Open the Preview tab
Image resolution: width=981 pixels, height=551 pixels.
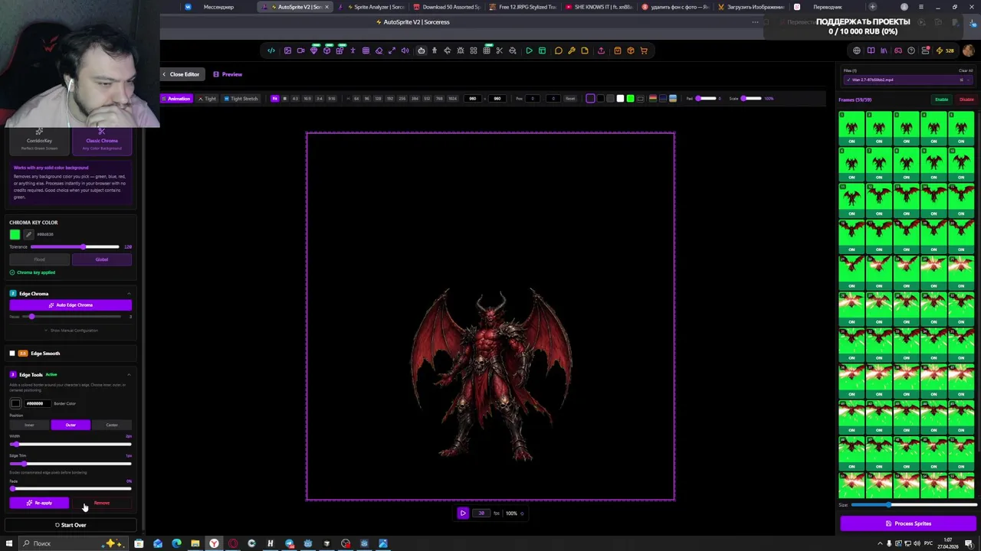tap(228, 74)
